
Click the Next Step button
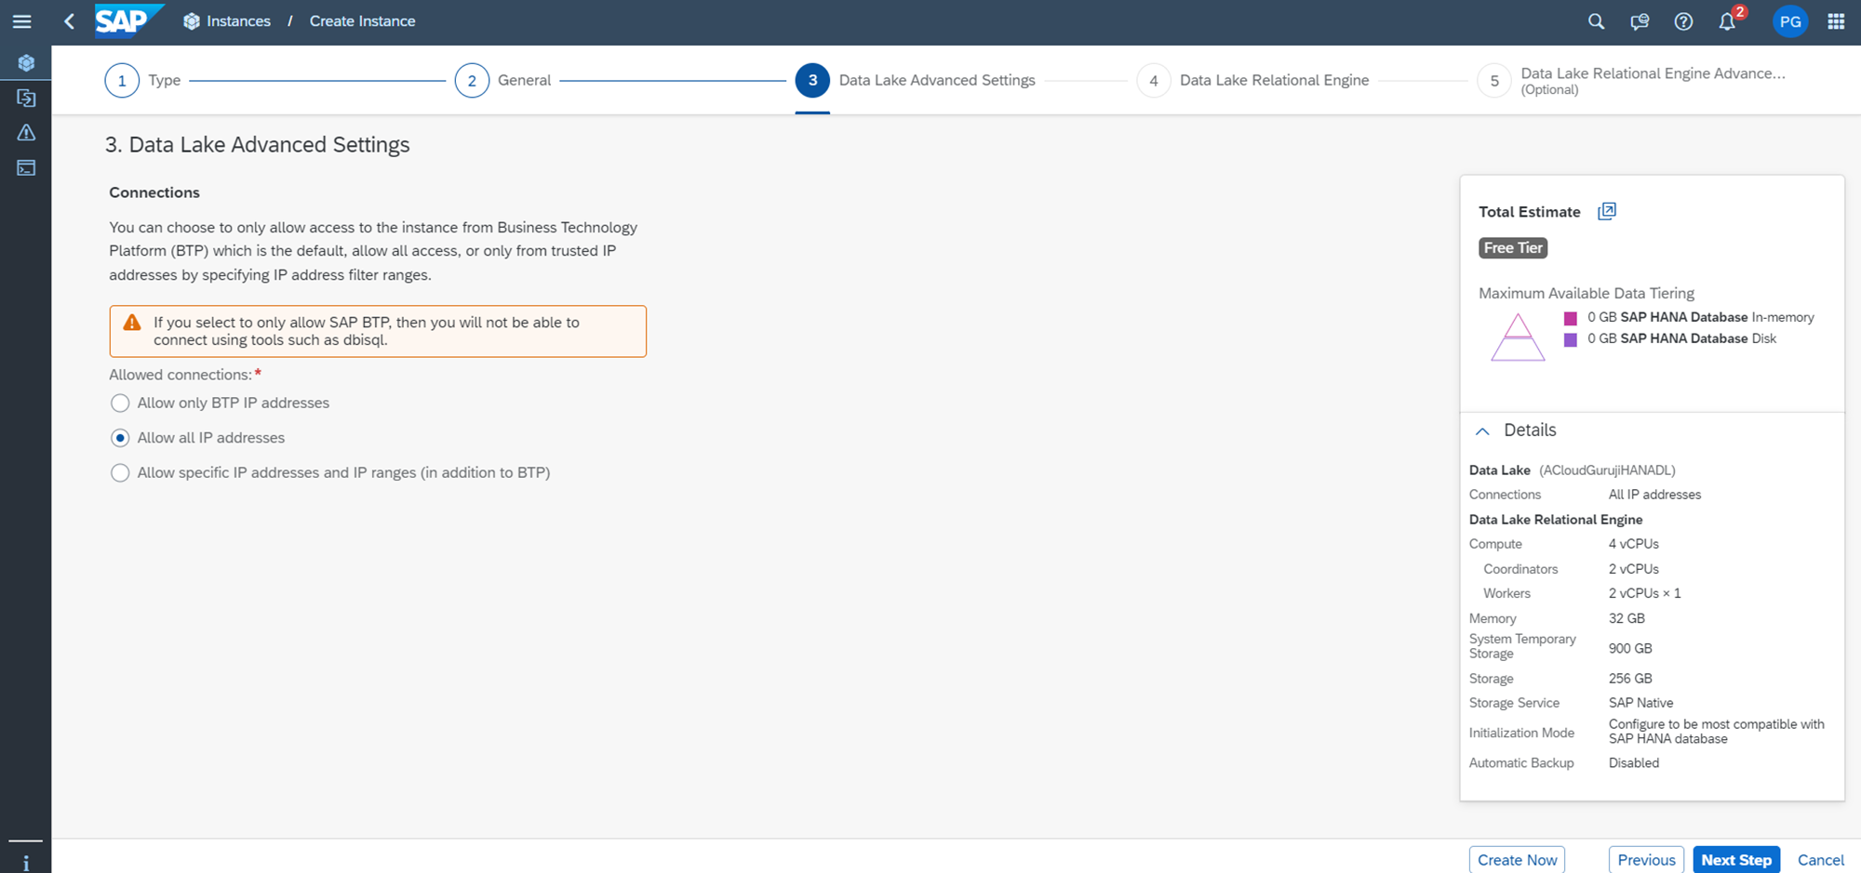1735,859
